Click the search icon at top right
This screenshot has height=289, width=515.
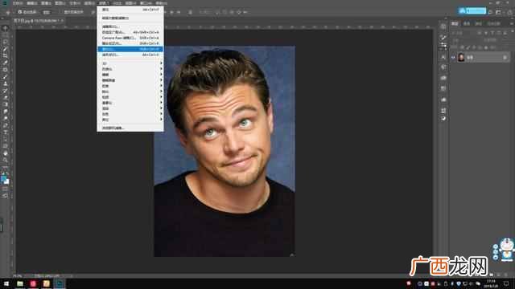point(490,12)
